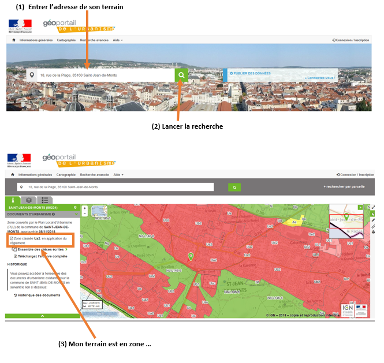Screen dimensions: 384x363
Task: Select the pencil draw tool on the map
Action: pos(372,220)
